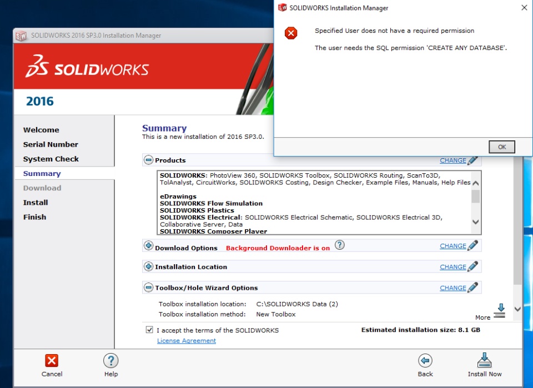The height and width of the screenshot is (388, 533).
Task: Close the error dialog with X button
Action: tap(524, 7)
